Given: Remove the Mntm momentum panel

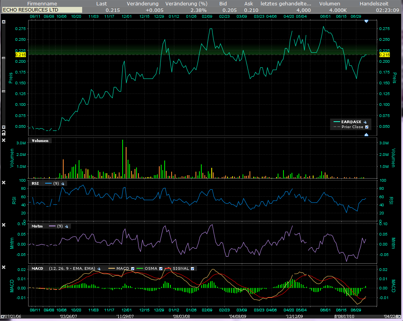Looking at the screenshot, I should [4, 225].
